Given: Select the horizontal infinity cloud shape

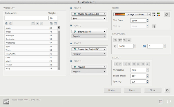Looking at the screenshot, I should (134, 64).
